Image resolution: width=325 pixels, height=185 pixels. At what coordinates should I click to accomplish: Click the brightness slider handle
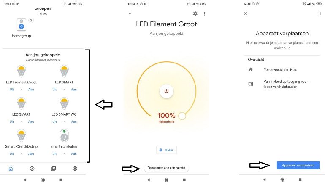pyautogui.click(x=182, y=116)
